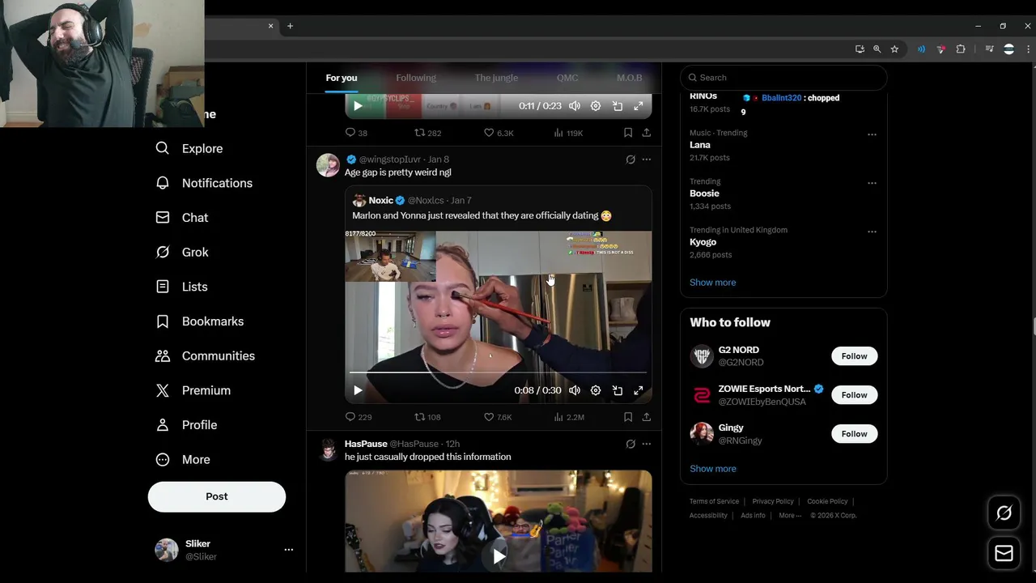Follow Gingy
The width and height of the screenshot is (1036, 583).
tap(854, 434)
